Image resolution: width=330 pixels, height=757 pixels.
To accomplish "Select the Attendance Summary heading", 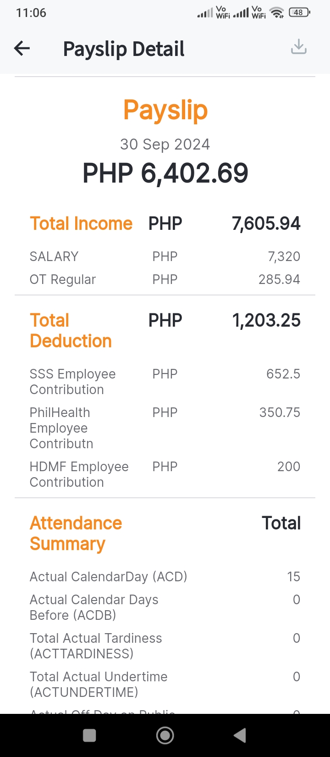I will point(76,534).
